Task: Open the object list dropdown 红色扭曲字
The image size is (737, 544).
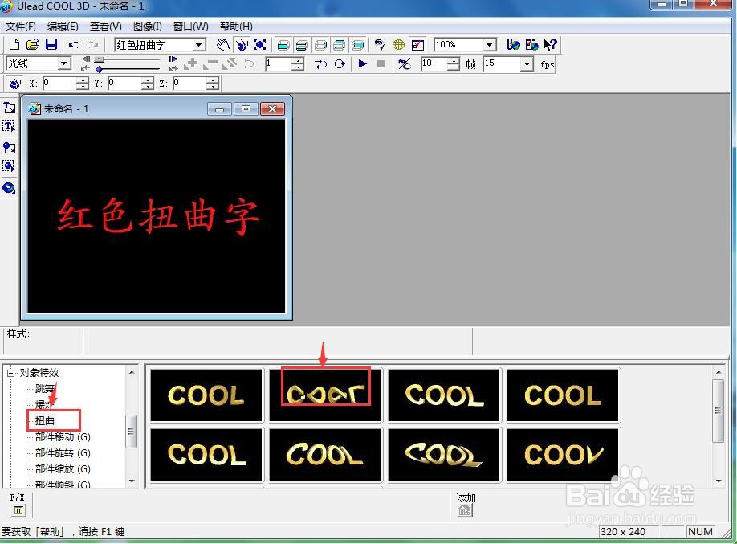Action: point(199,45)
